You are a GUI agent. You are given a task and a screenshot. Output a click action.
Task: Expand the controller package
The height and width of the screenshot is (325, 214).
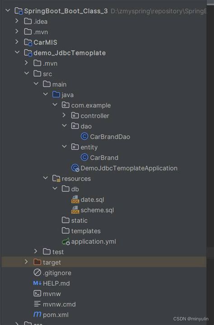64,115
